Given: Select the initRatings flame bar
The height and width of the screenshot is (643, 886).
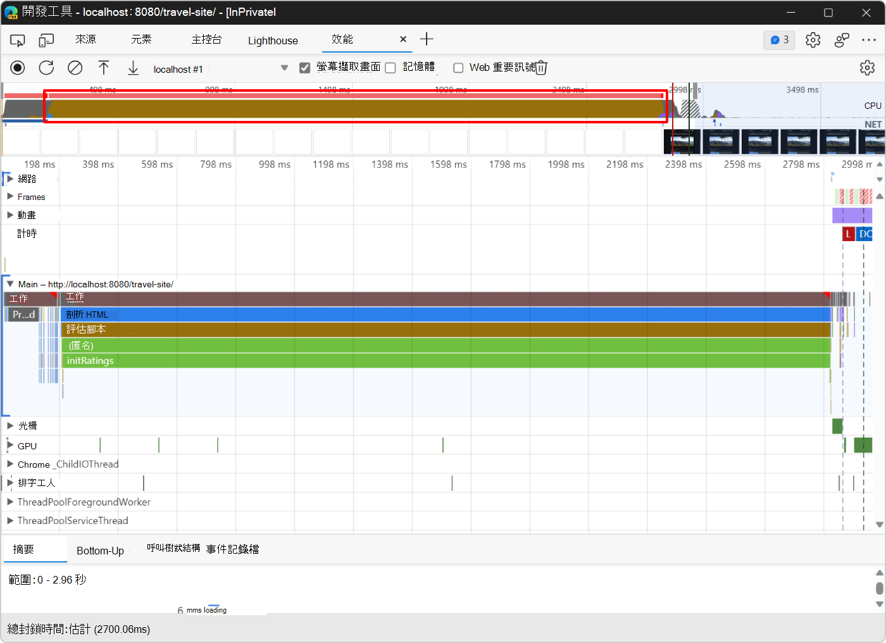Looking at the screenshot, I should click(446, 361).
